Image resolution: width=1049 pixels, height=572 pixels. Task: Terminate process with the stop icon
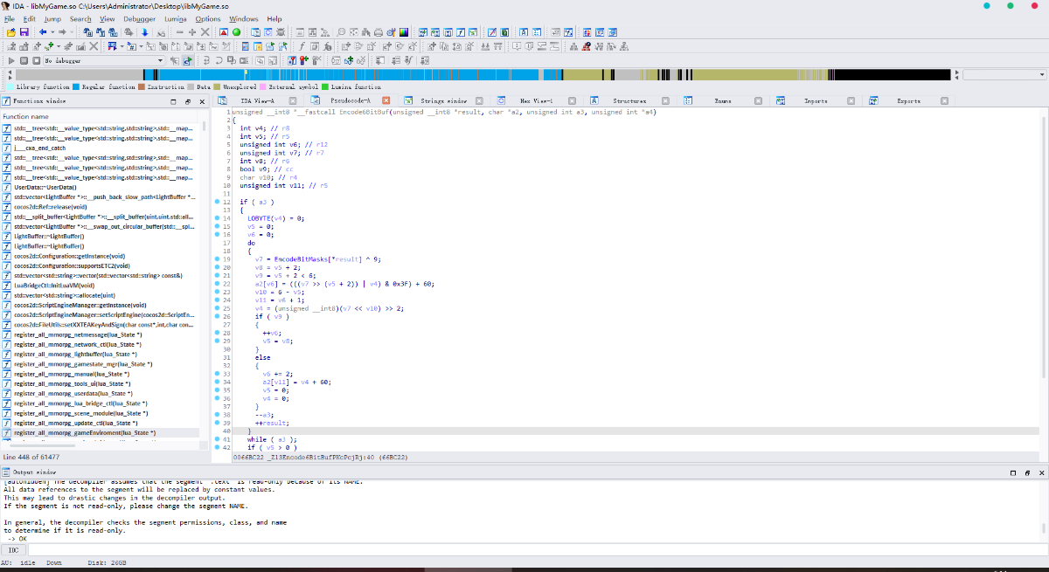(x=36, y=60)
